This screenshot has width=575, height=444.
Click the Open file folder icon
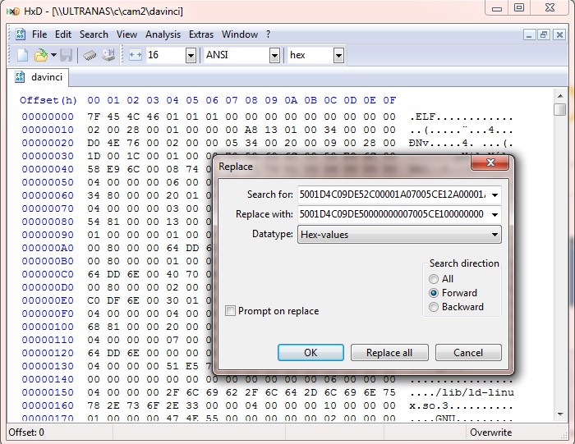40,55
